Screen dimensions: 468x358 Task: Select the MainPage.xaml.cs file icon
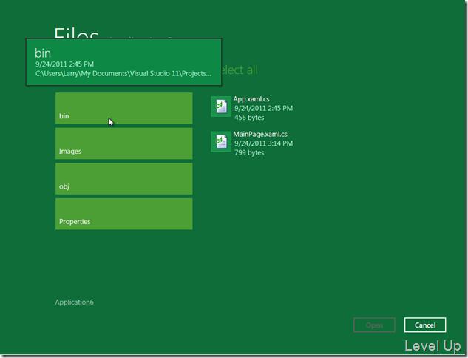221,141
